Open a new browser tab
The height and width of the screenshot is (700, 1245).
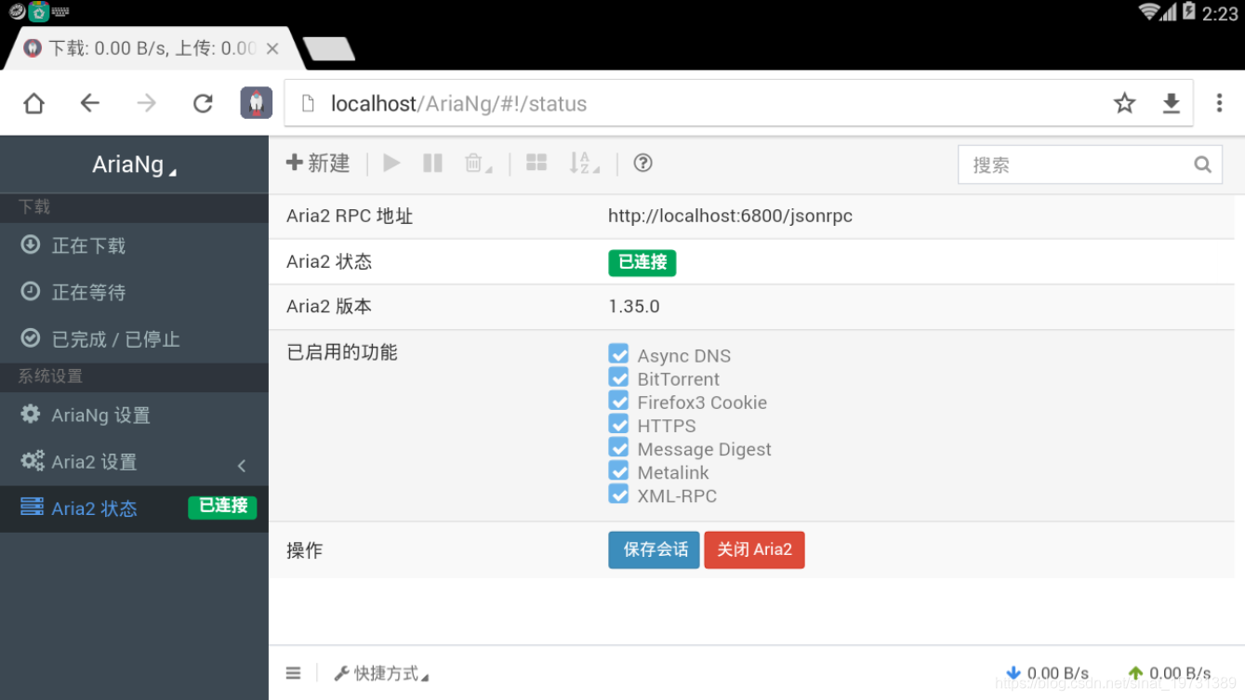click(x=329, y=48)
